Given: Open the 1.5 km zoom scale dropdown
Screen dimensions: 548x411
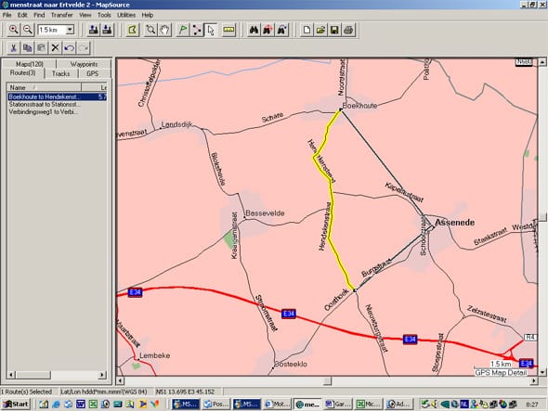Looking at the screenshot, I should click(70, 30).
